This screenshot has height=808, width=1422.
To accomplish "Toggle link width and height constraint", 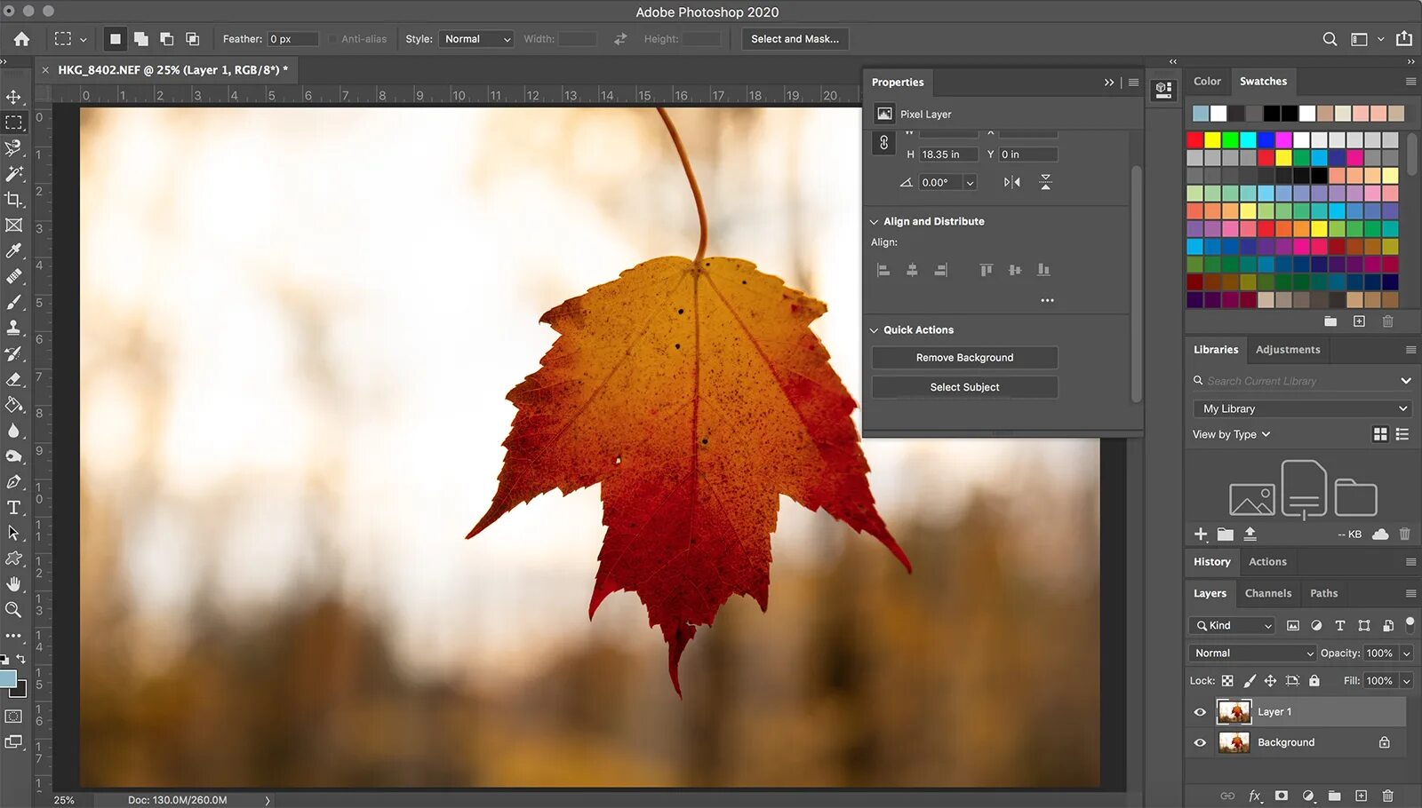I will [x=883, y=143].
